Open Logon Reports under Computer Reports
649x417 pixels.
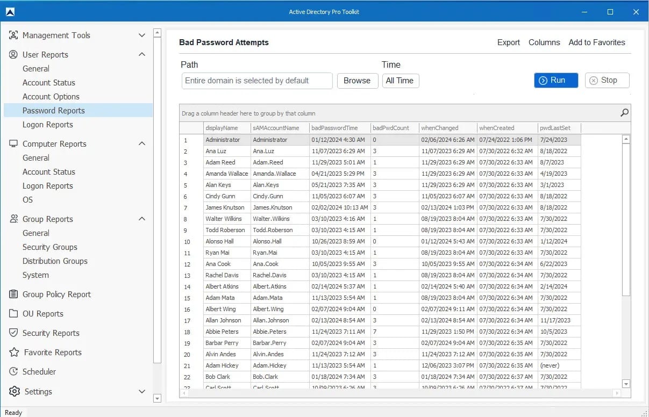(x=48, y=186)
